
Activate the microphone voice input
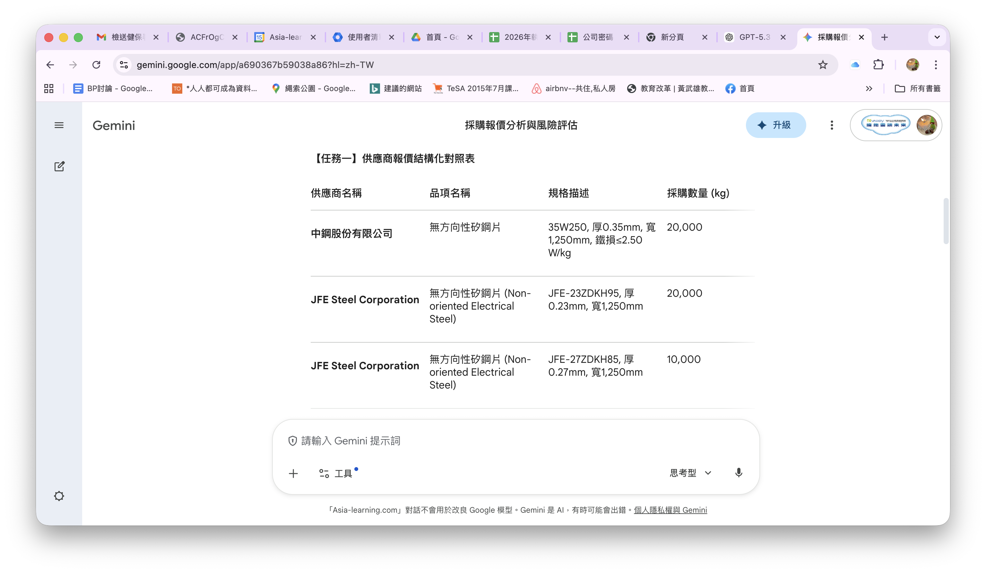tap(738, 473)
